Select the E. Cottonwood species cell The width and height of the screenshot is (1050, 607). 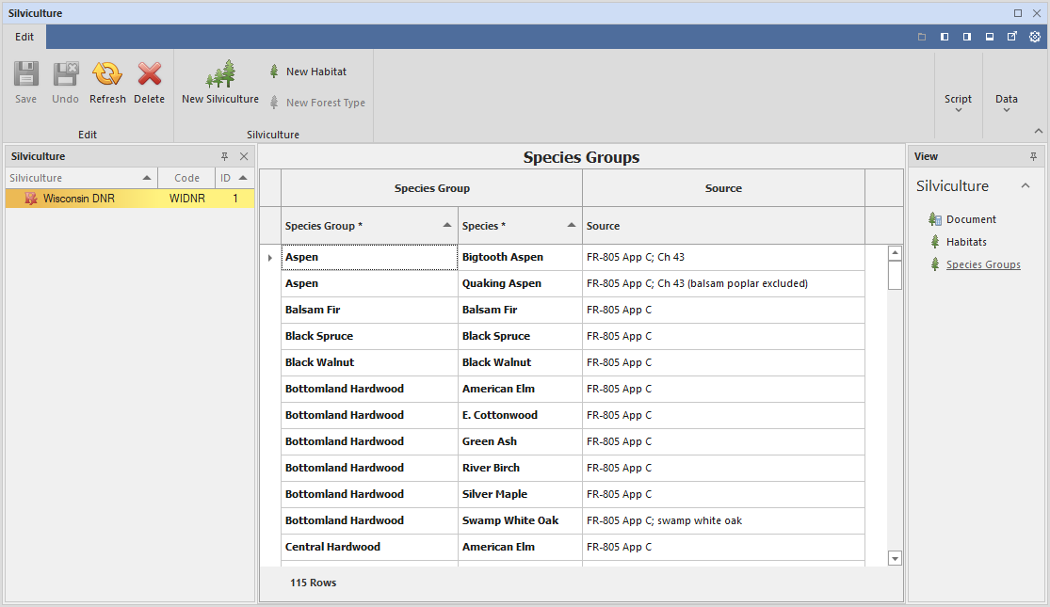tap(521, 415)
